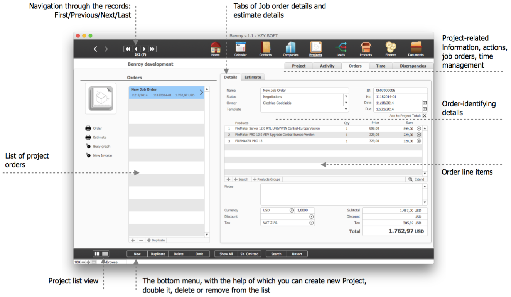This screenshot has height=297, width=511.
Task: Go to the Companies module icon
Action: [x=290, y=48]
